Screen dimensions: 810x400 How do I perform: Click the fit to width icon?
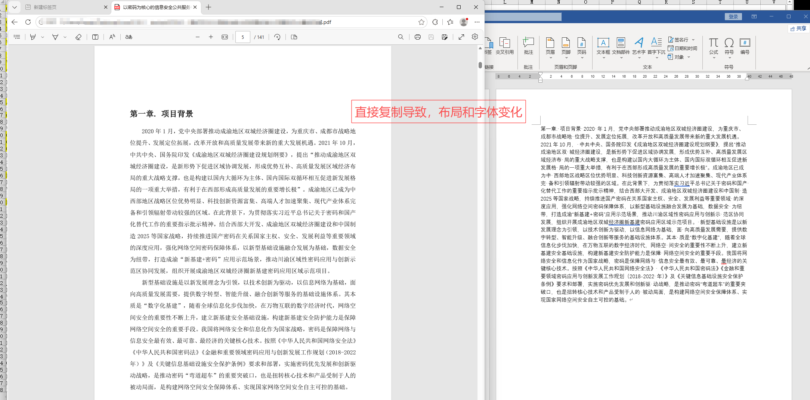pyautogui.click(x=225, y=37)
